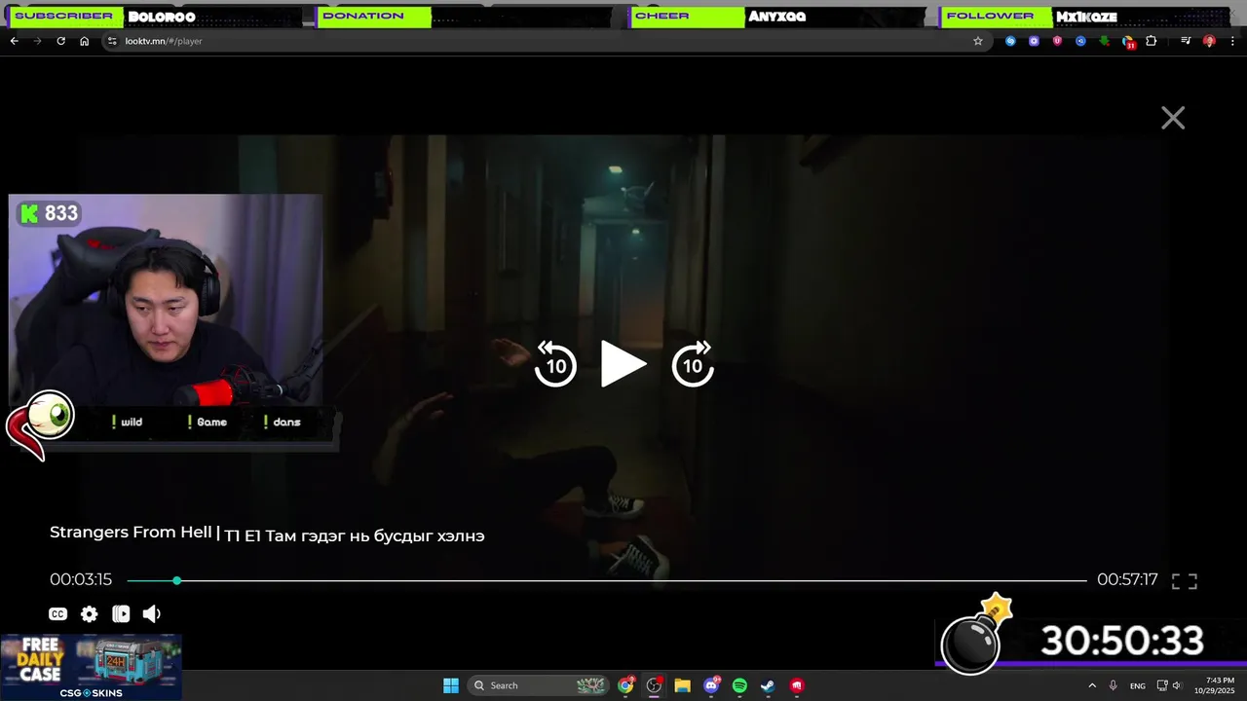Skip forward 10 seconds in video
The width and height of the screenshot is (1247, 701).
pos(693,364)
